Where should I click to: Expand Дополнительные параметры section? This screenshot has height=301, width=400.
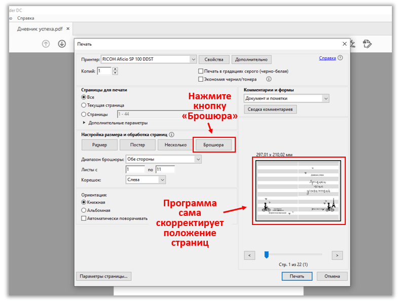pyautogui.click(x=84, y=123)
